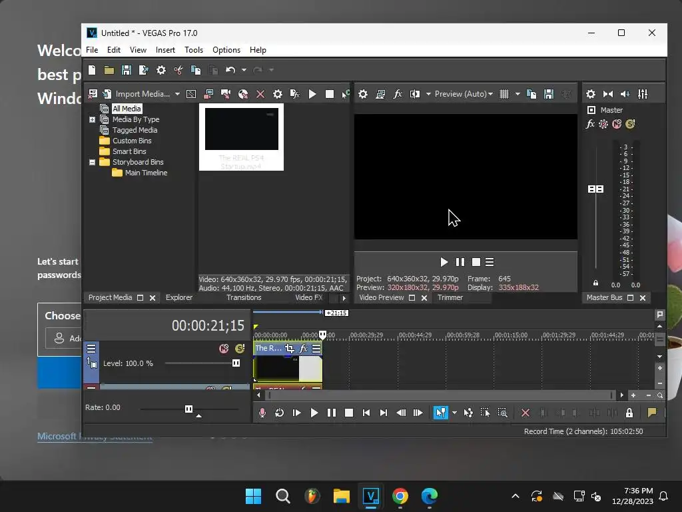Screen dimensions: 682x512
Task: Switch to the Transitions tab
Action: pyautogui.click(x=244, y=297)
